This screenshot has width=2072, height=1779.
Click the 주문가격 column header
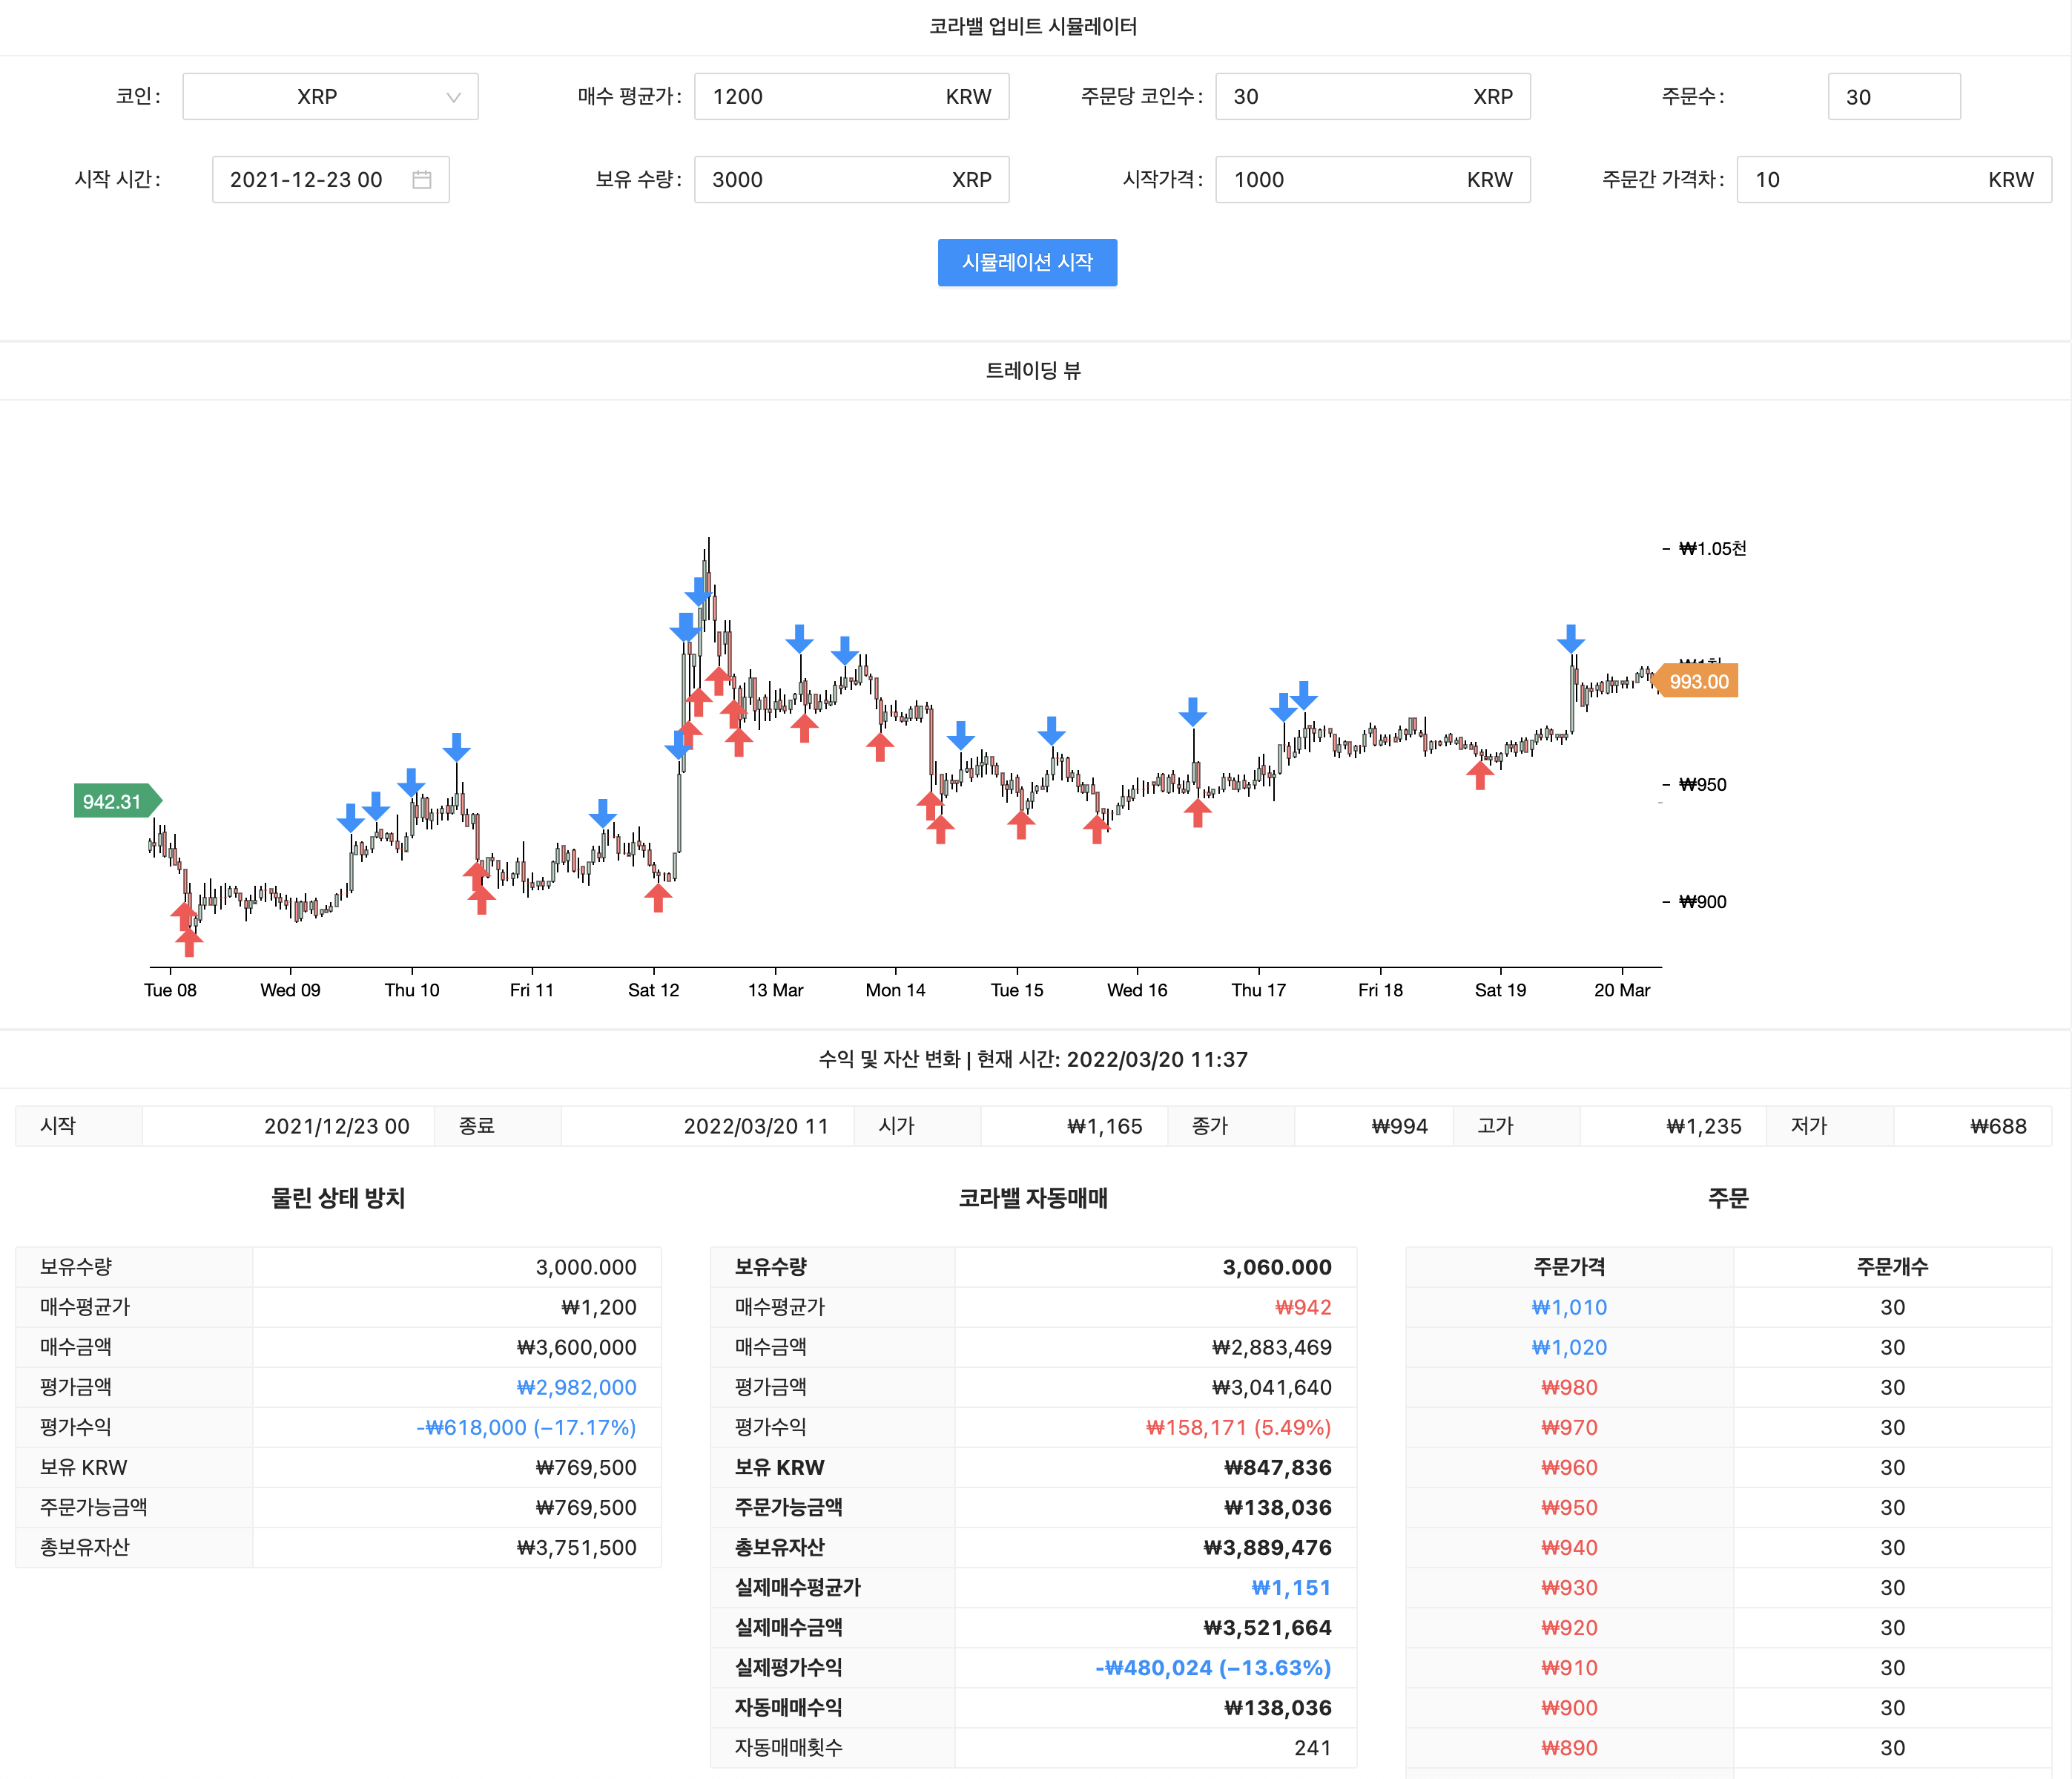click(x=1569, y=1266)
